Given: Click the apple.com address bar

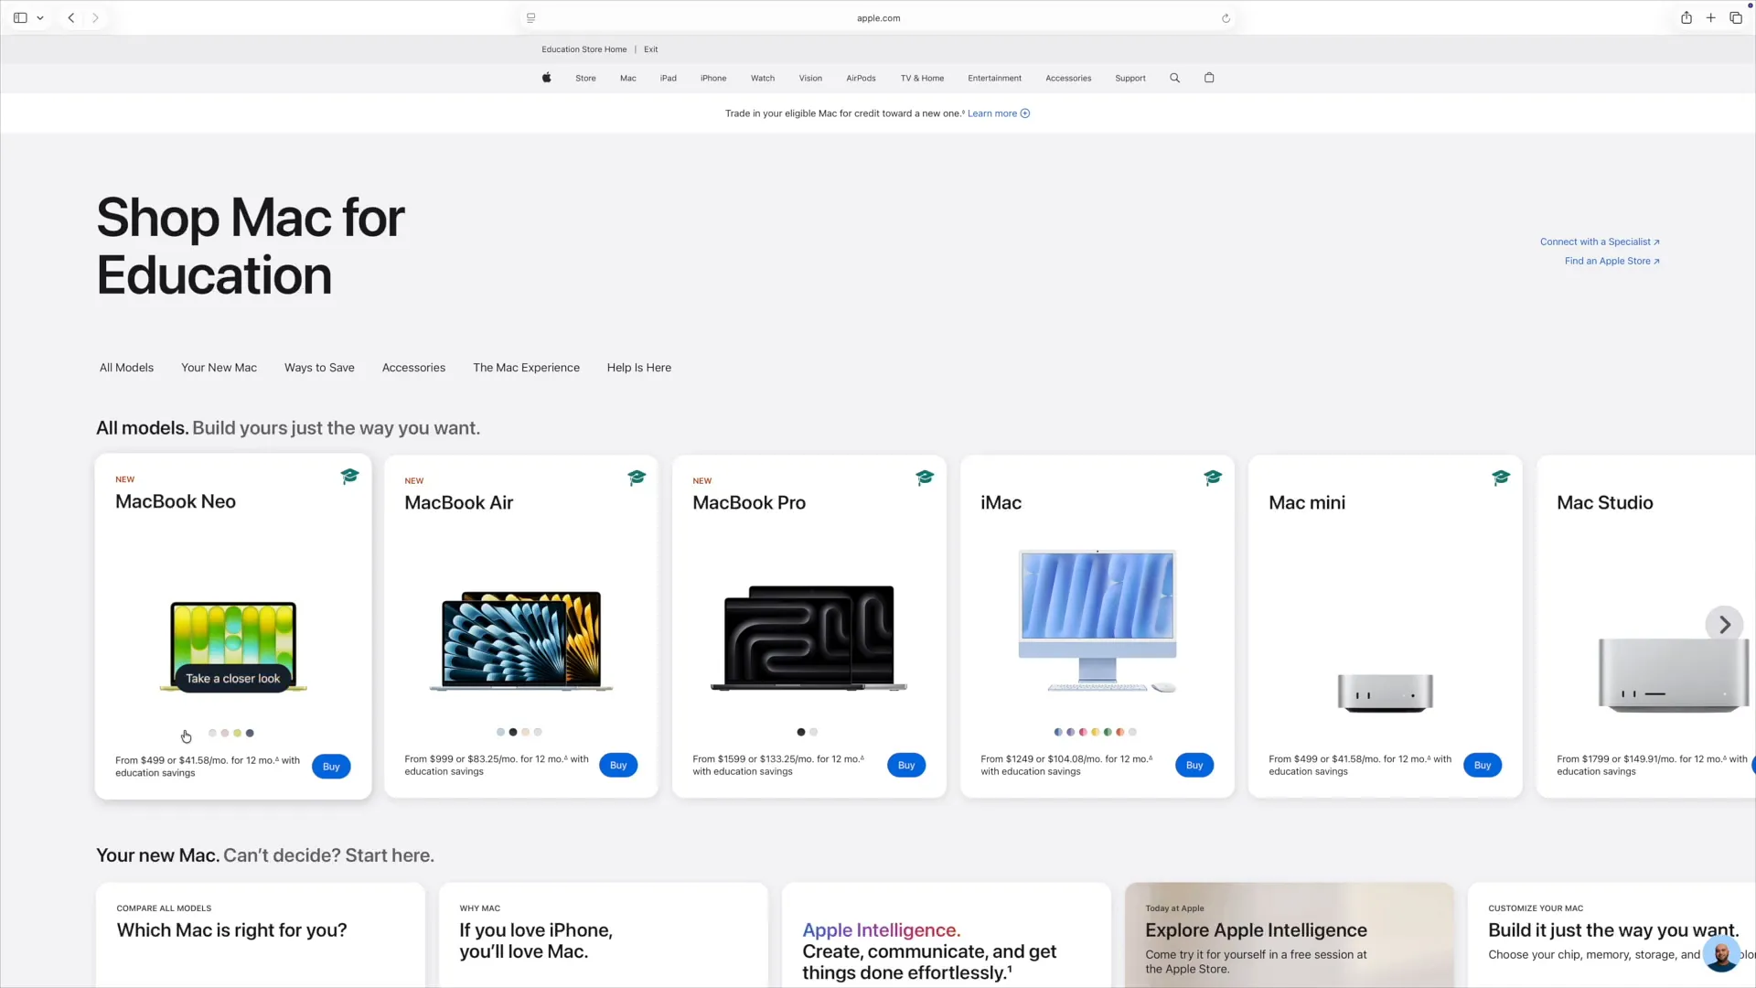Looking at the screenshot, I should tap(878, 18).
